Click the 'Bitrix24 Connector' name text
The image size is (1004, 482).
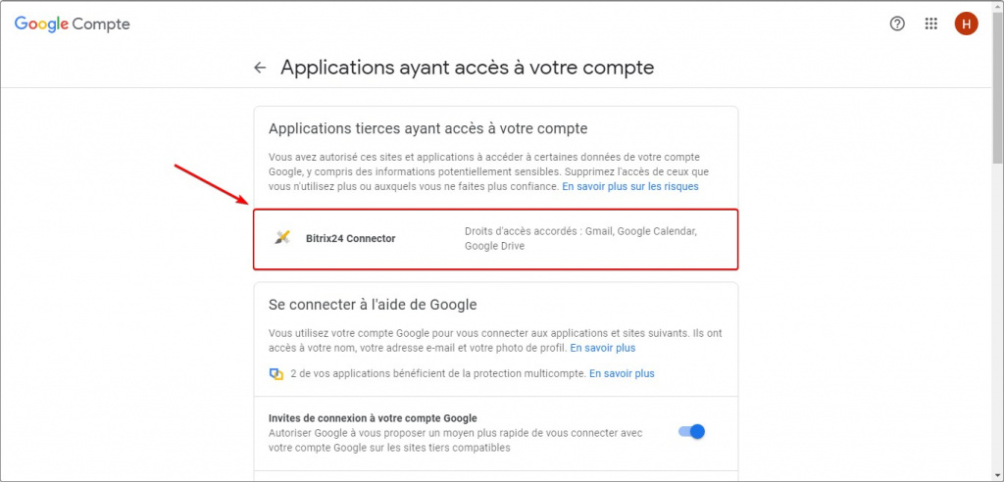tap(350, 238)
